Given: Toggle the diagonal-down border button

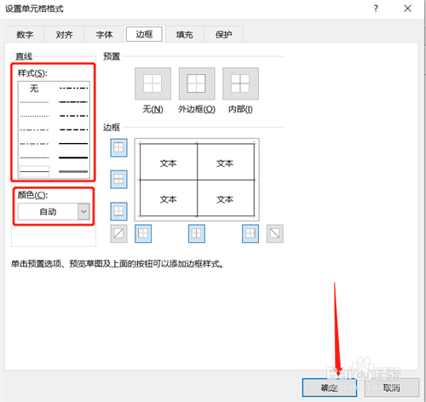Looking at the screenshot, I should 275,233.
